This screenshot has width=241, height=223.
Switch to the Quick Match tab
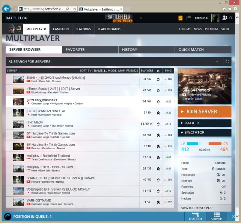pos(203,50)
